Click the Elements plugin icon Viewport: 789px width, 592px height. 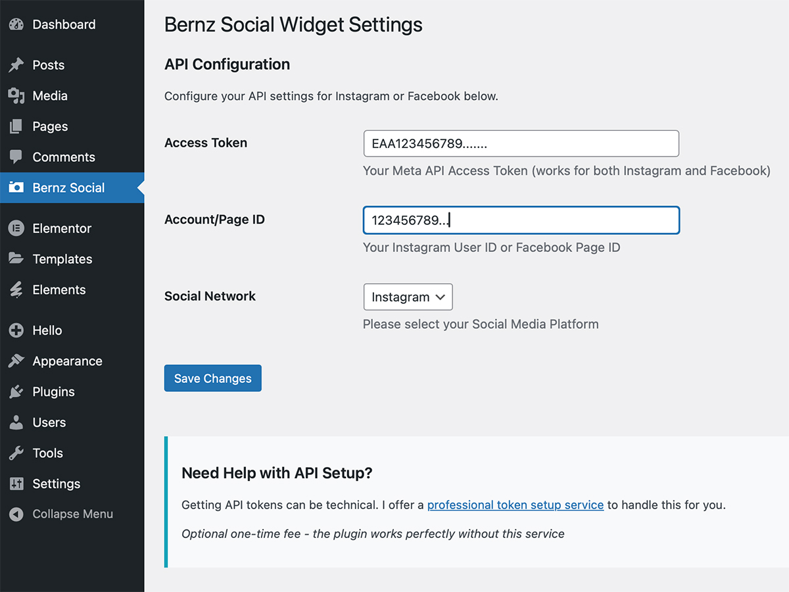(x=16, y=289)
